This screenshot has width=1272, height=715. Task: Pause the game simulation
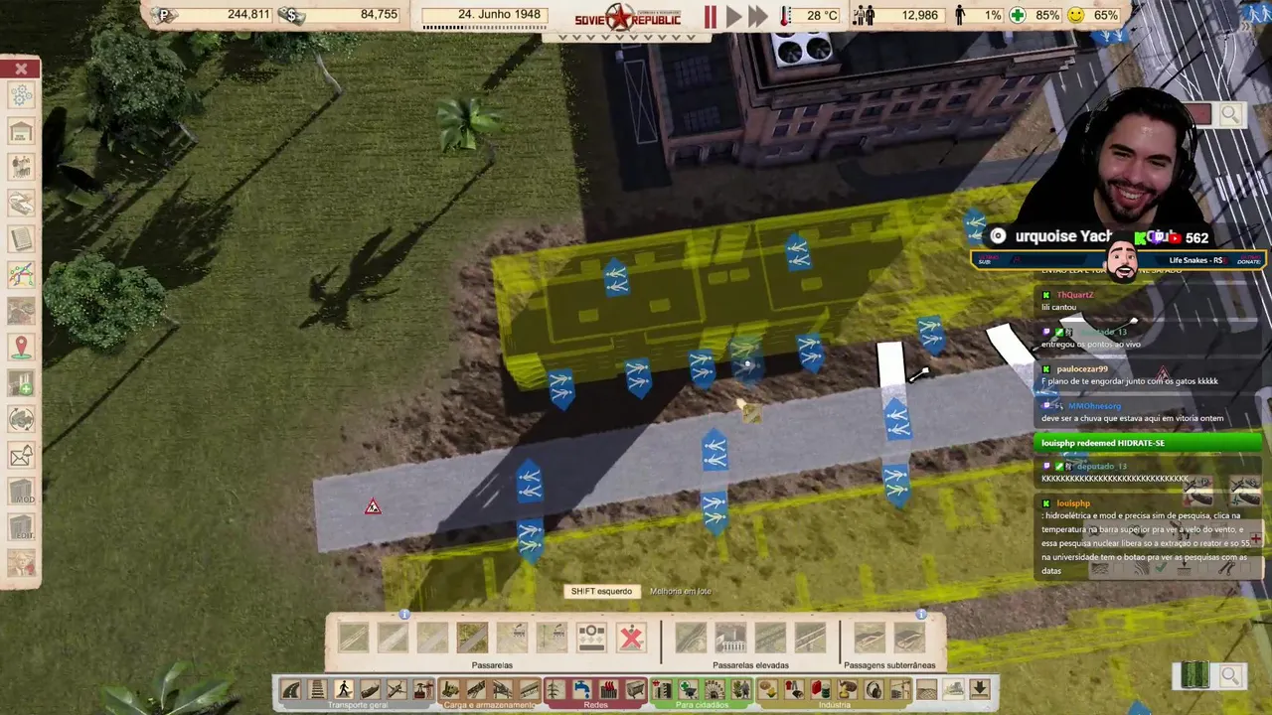tap(711, 16)
